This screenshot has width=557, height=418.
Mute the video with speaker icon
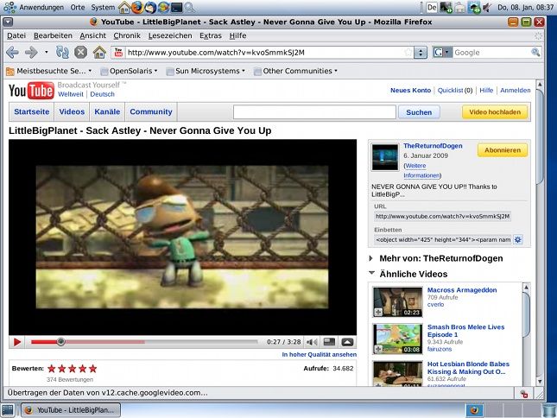[x=312, y=342]
